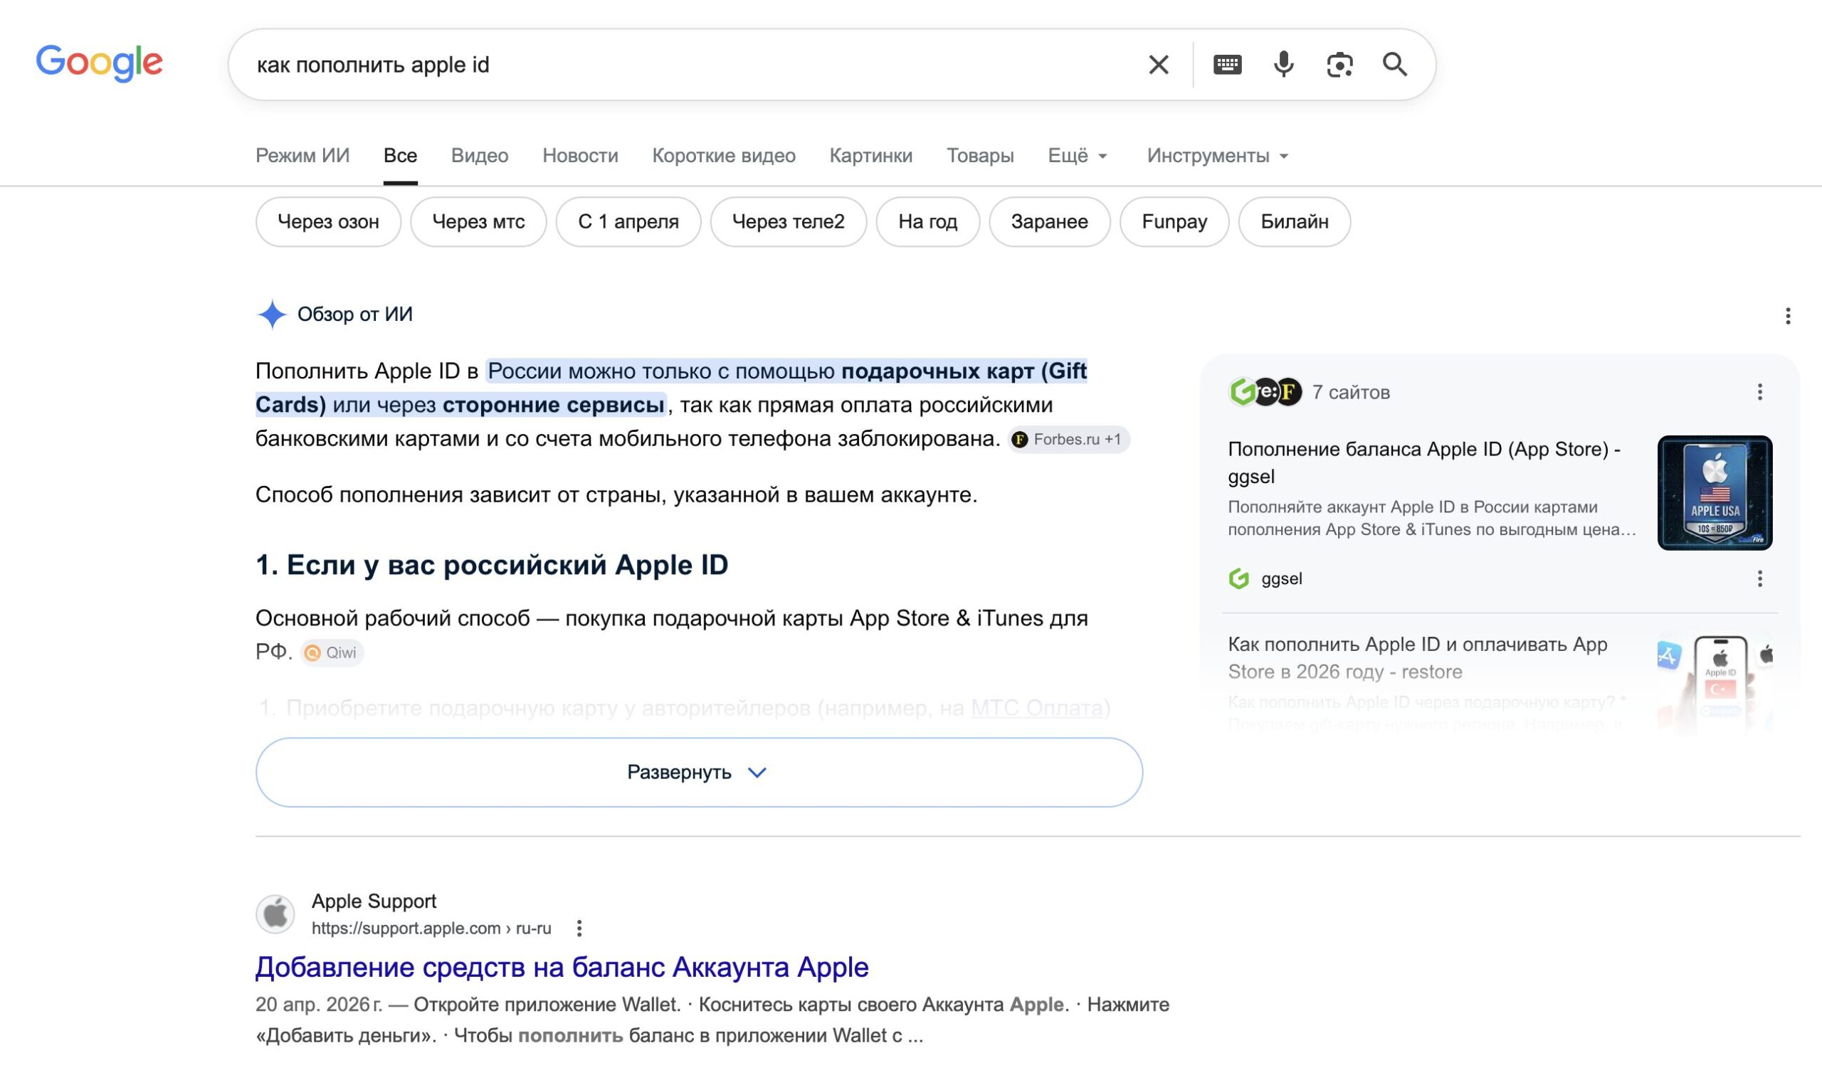Expand the AI overview with Развернуть
This screenshot has height=1080, width=1822.
click(x=699, y=772)
